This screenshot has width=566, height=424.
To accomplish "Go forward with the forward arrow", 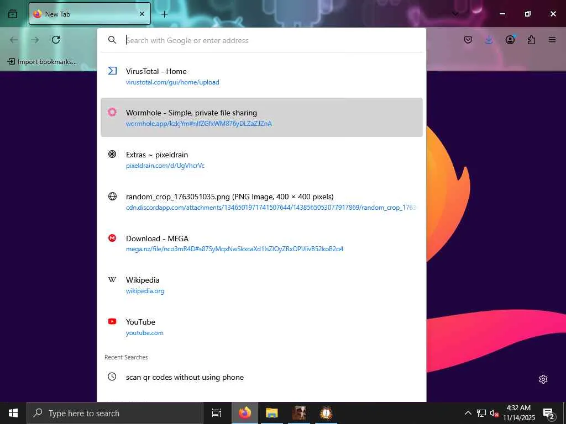I will (x=35, y=40).
